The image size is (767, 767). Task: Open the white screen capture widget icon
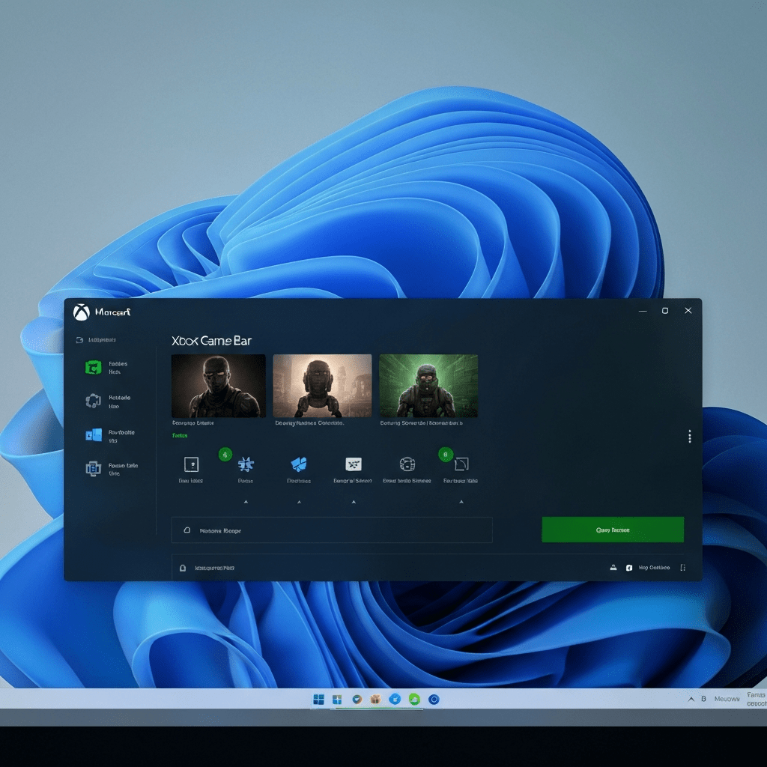(x=354, y=464)
